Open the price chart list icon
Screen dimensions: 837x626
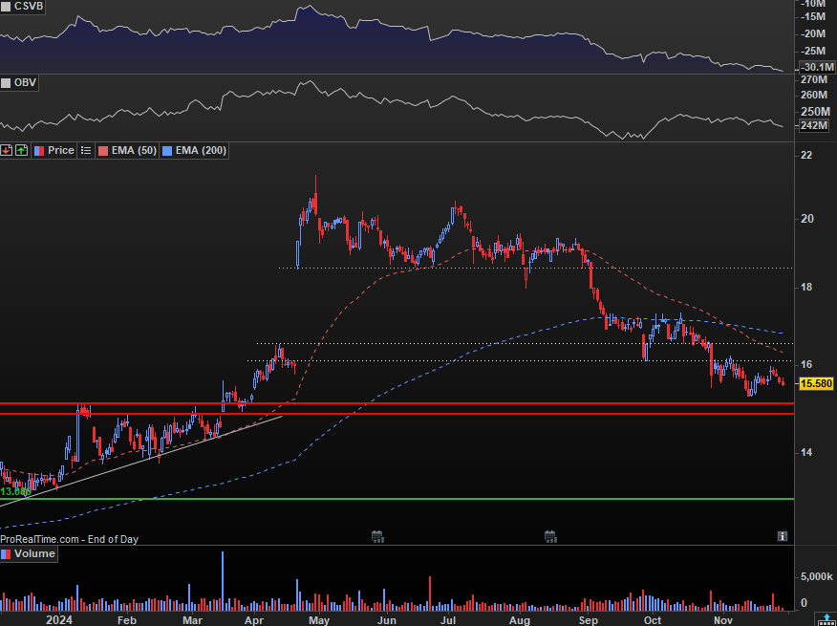[85, 151]
